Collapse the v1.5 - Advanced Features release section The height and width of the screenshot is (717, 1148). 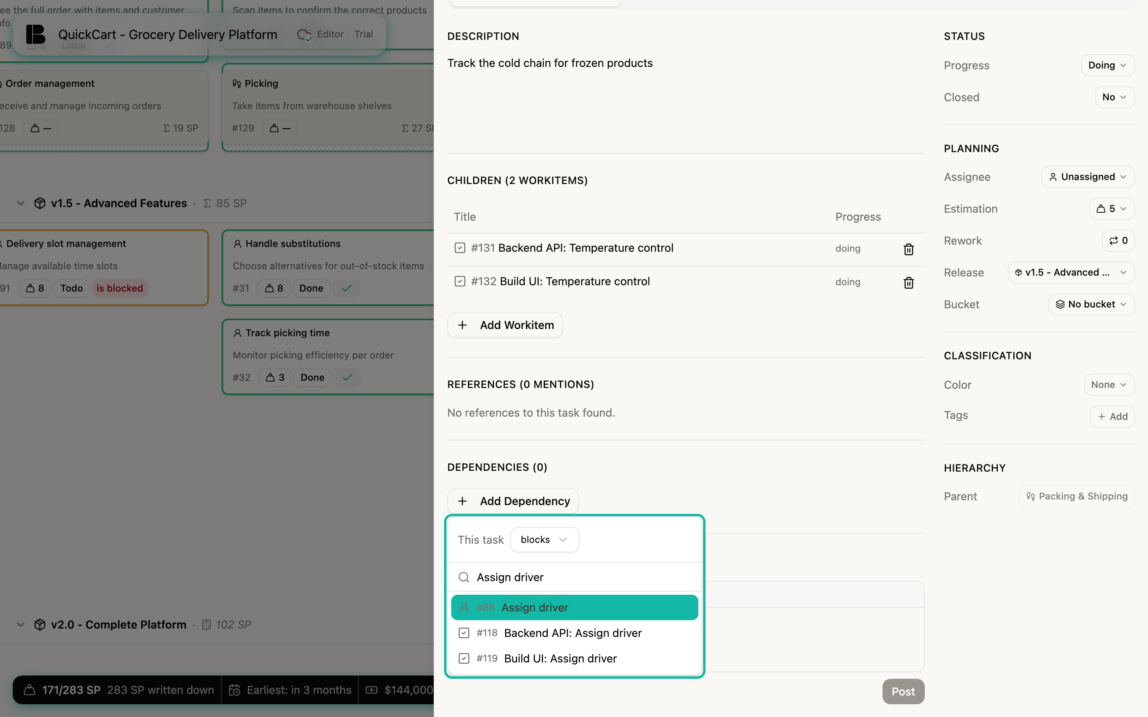coord(20,203)
